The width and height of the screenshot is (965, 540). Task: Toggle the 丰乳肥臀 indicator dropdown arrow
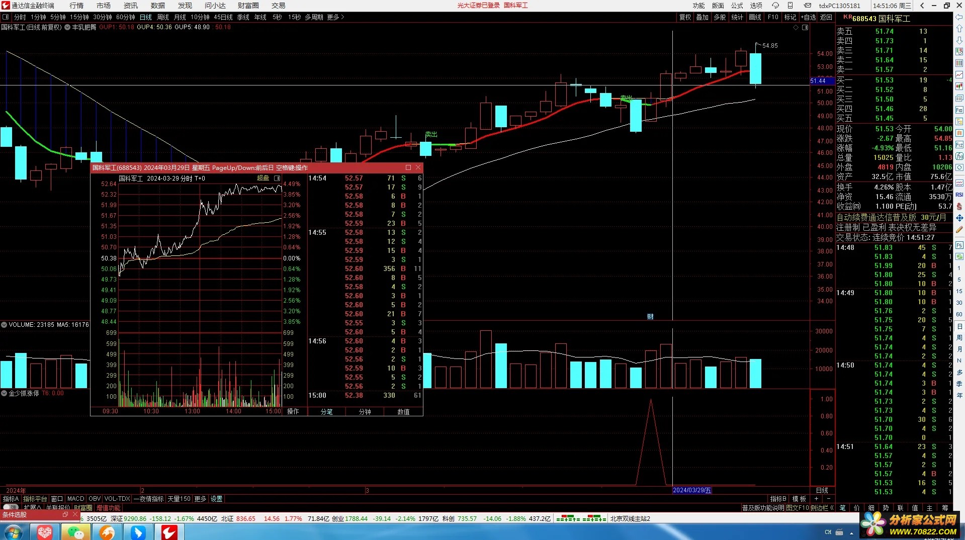coord(67,27)
